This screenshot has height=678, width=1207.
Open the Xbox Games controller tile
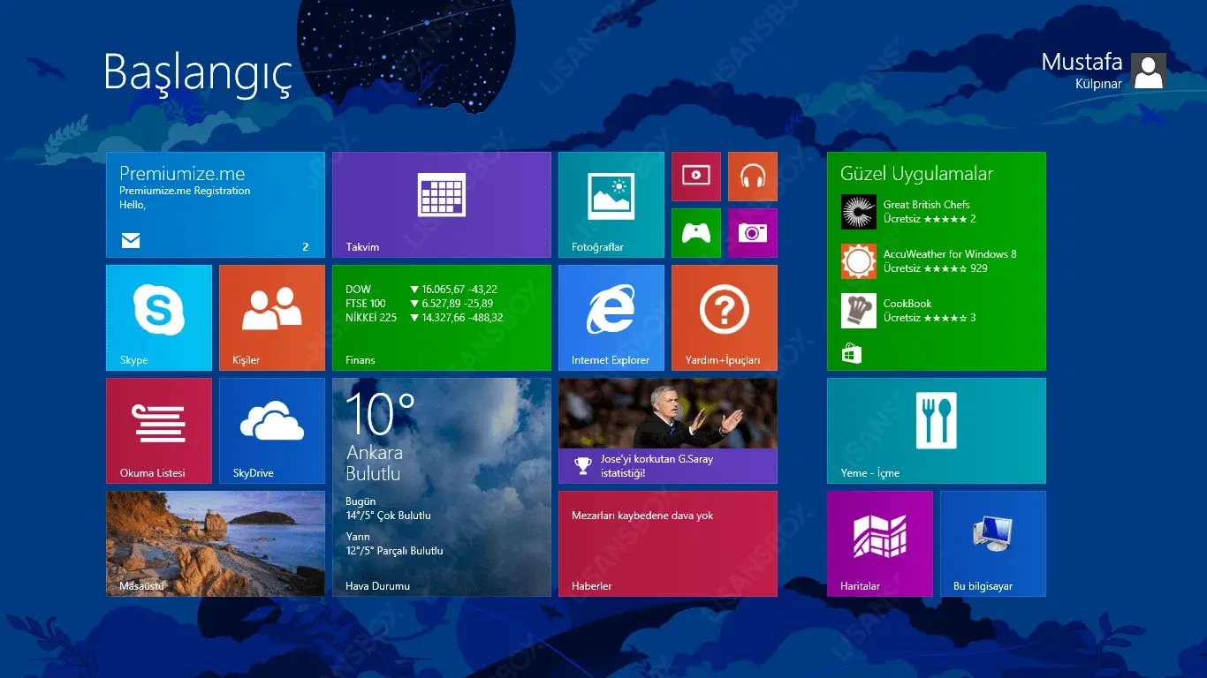click(696, 233)
